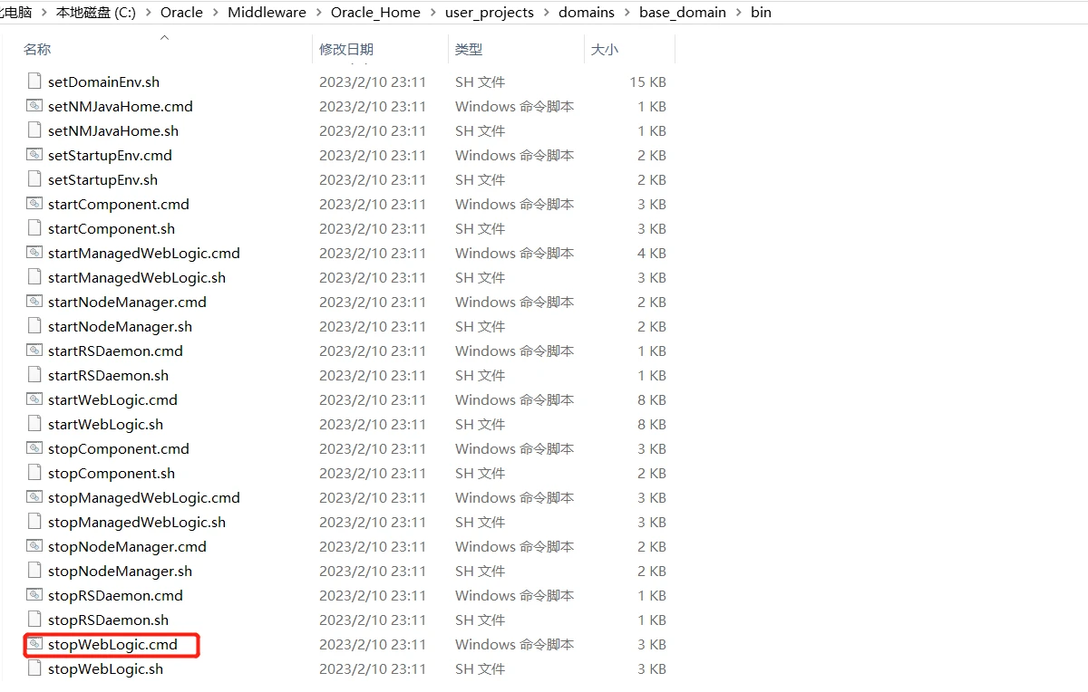Select the file name stopNodeManager.sh
Screen dimensions: 1088x692
tap(120, 571)
